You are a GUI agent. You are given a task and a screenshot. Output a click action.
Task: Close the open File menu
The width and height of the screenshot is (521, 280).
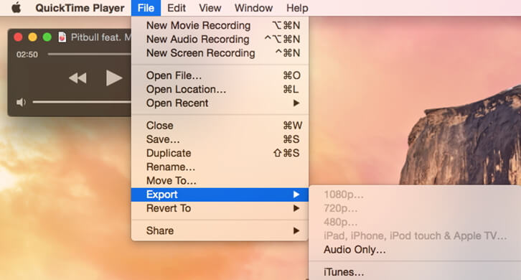tap(146, 8)
